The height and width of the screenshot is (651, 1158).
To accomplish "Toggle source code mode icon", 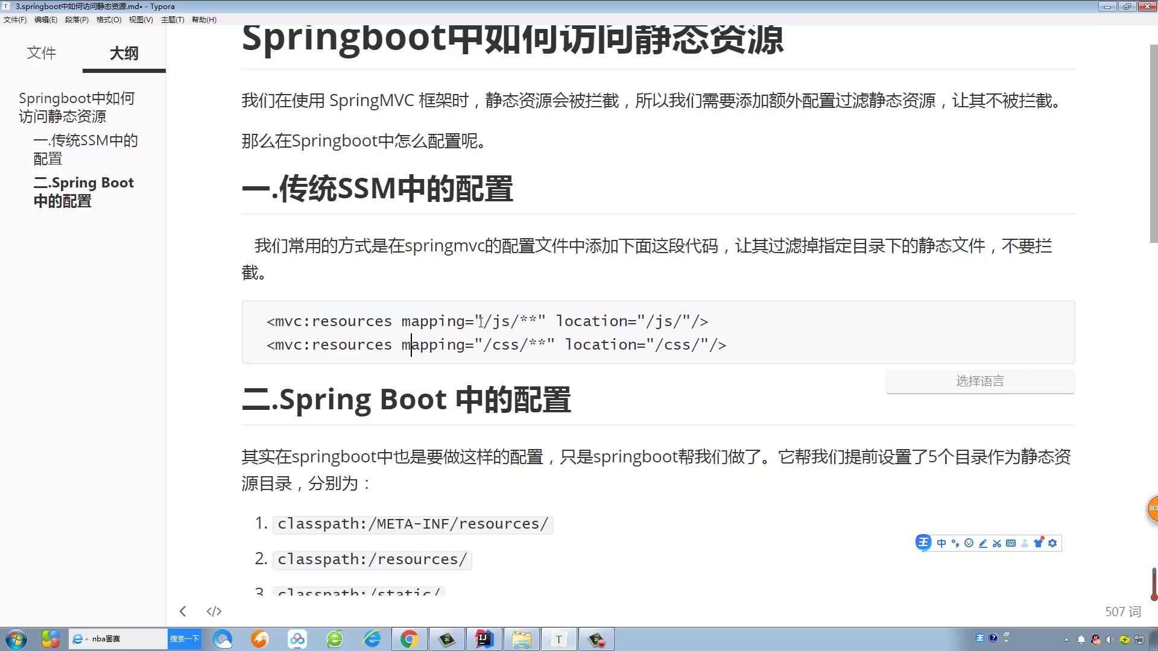I will [214, 611].
